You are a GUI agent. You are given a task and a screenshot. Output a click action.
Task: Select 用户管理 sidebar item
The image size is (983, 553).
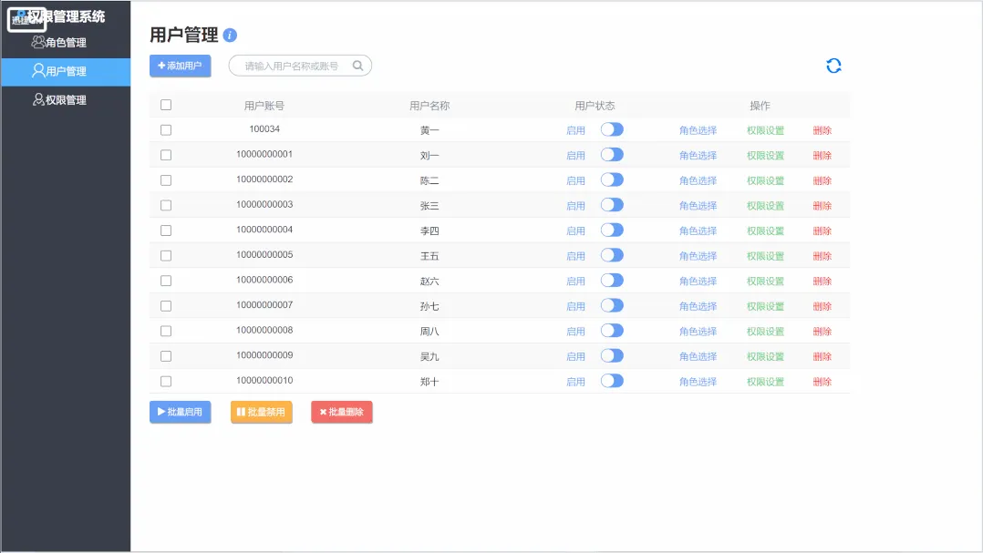point(66,71)
